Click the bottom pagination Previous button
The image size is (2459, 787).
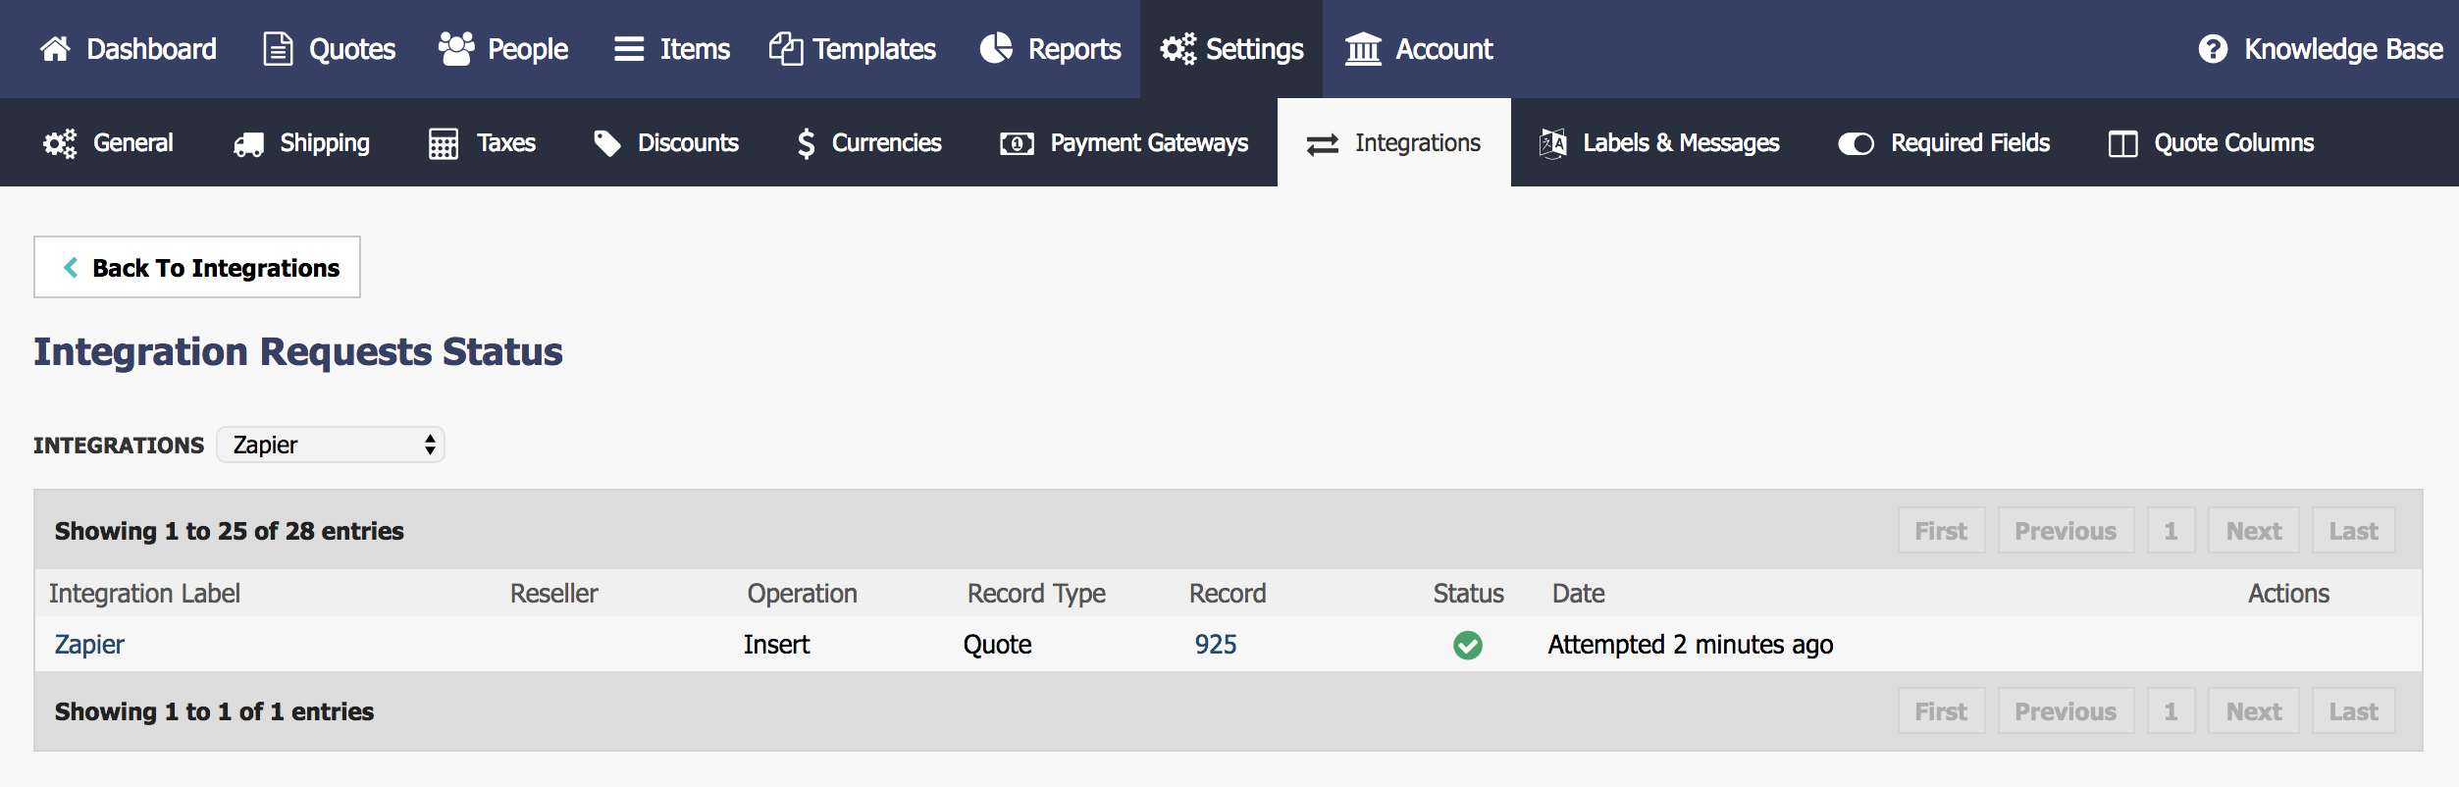[x=2066, y=711]
